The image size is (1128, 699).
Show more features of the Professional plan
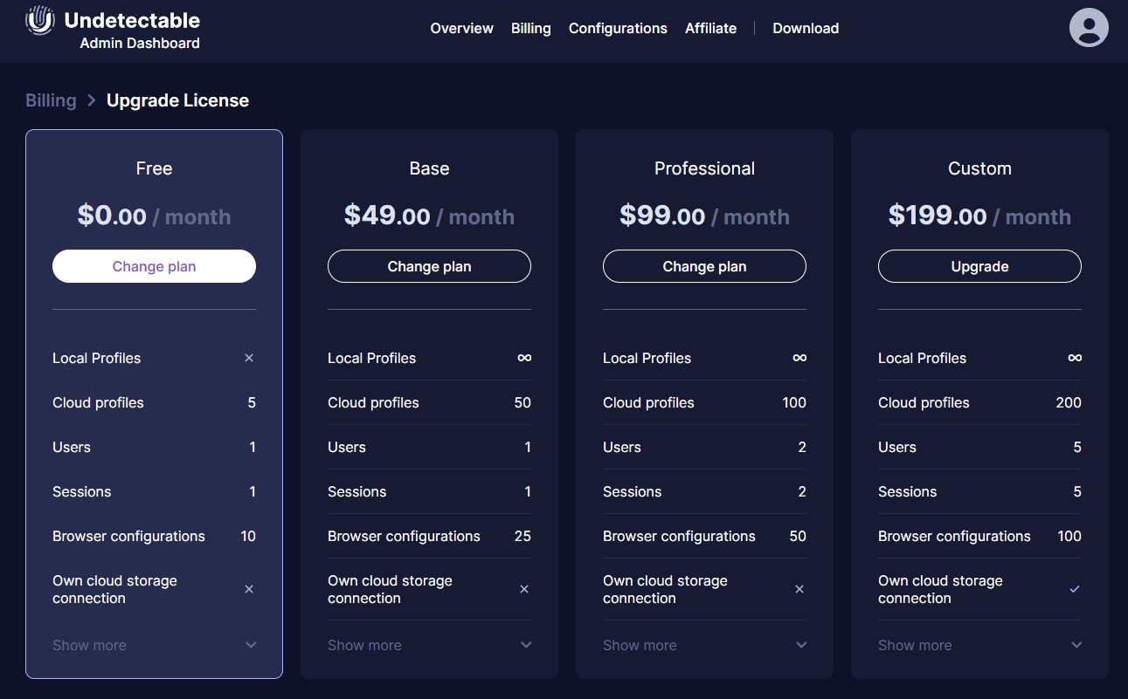pyautogui.click(x=640, y=645)
